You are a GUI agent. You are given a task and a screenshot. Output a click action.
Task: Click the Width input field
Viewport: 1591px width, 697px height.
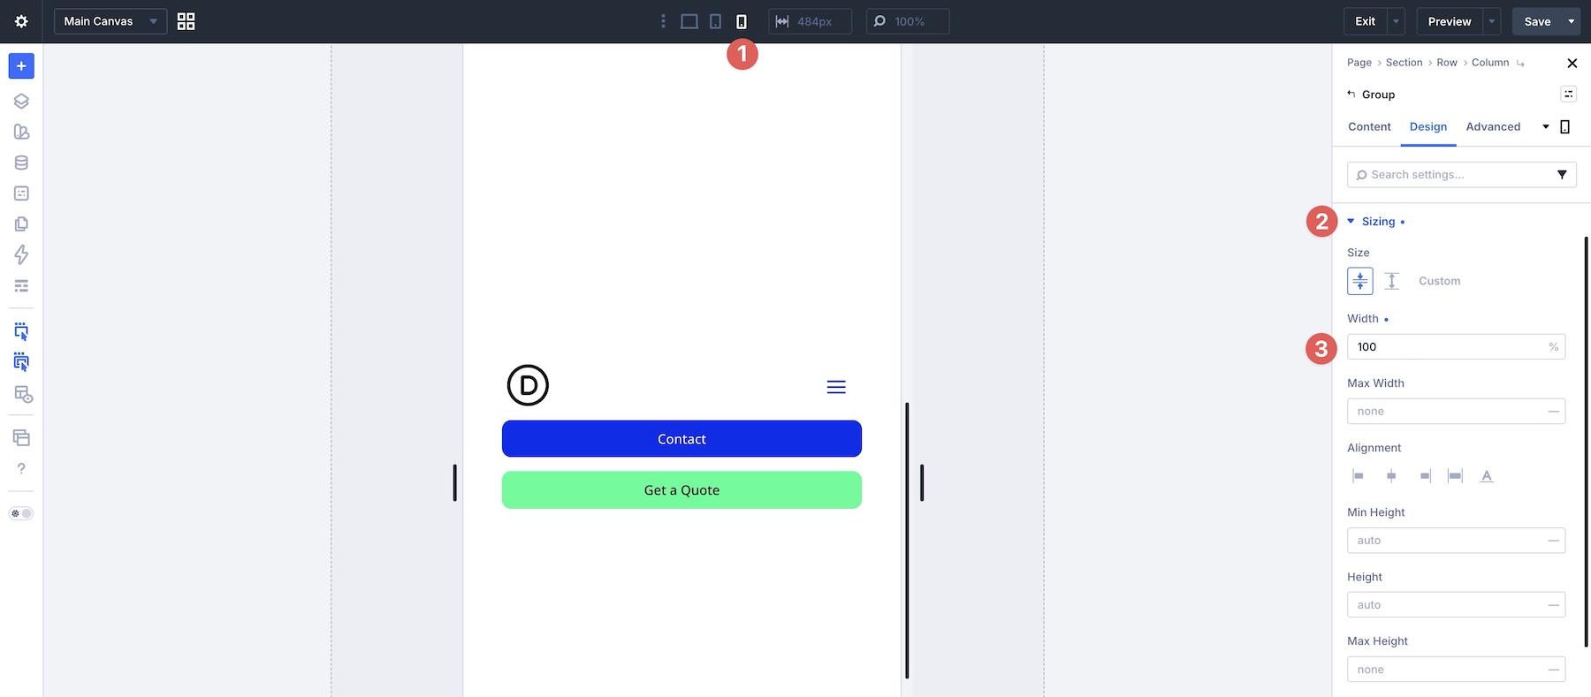1456,347
